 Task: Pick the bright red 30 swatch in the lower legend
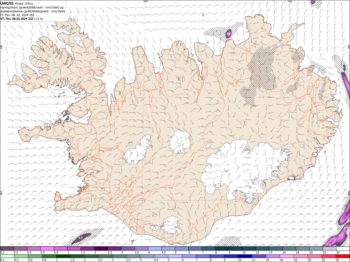tap(343, 256)
